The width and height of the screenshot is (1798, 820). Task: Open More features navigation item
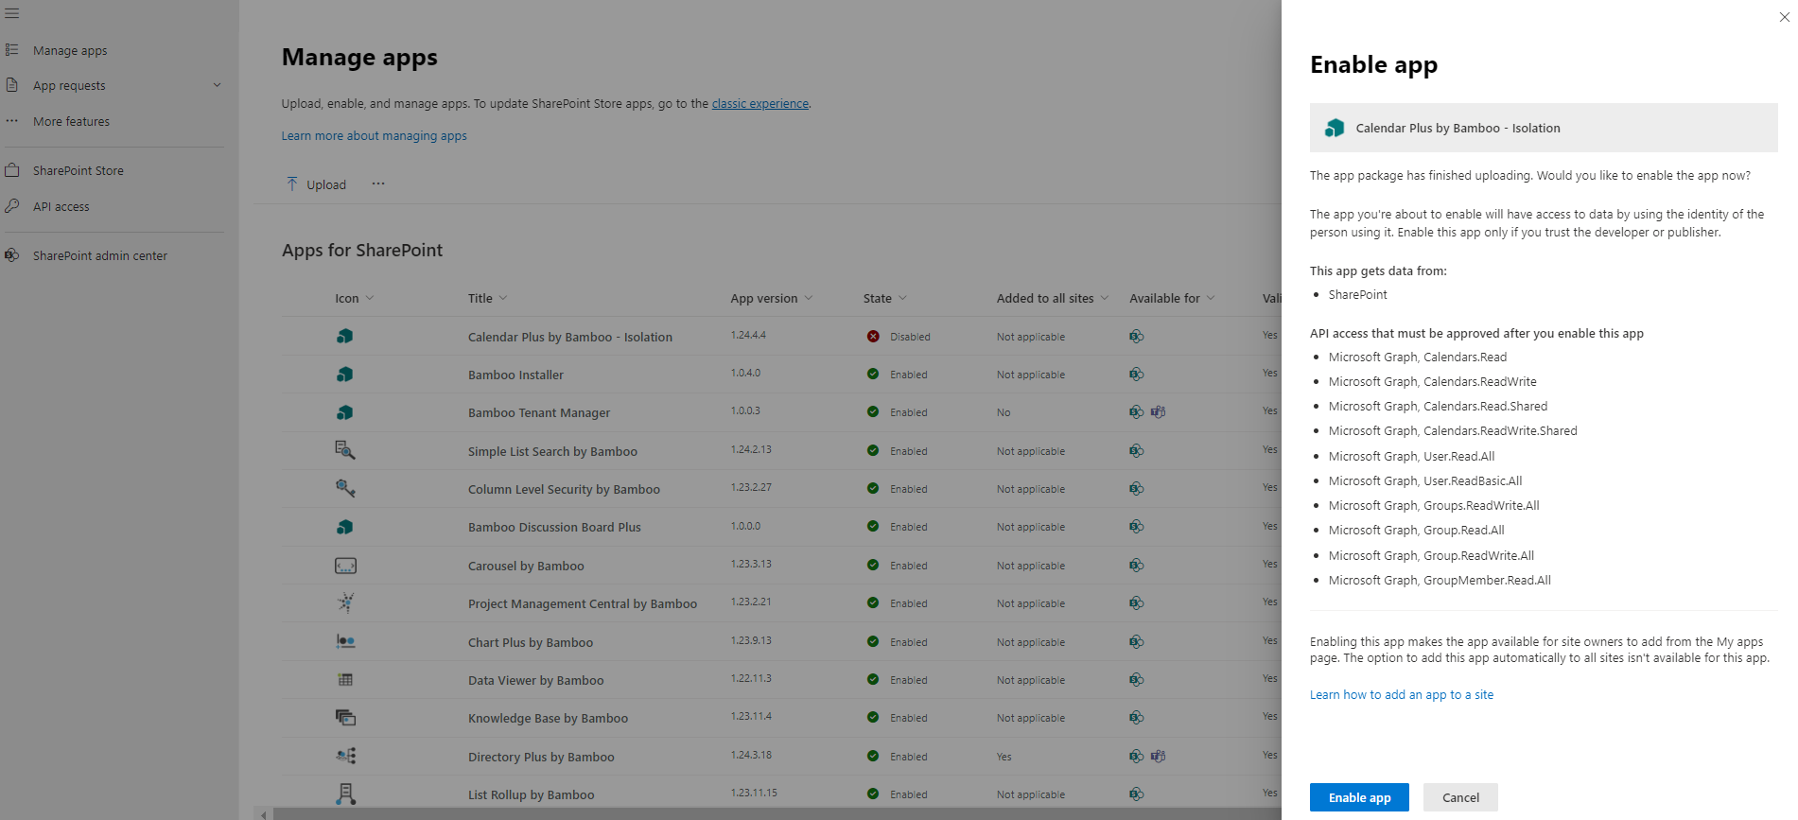point(71,121)
